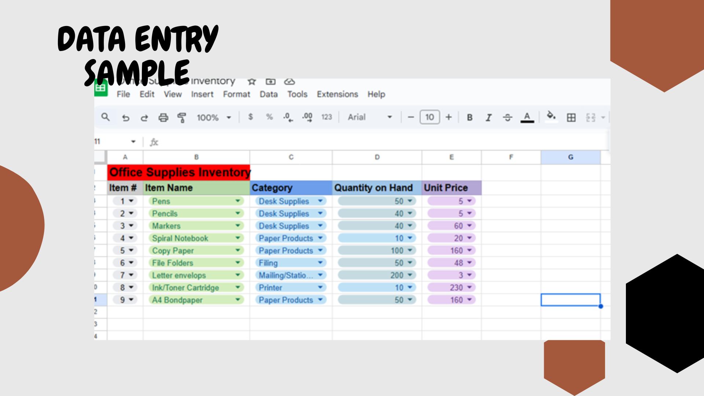Open the Format menu
This screenshot has width=704, height=396.
coord(236,94)
